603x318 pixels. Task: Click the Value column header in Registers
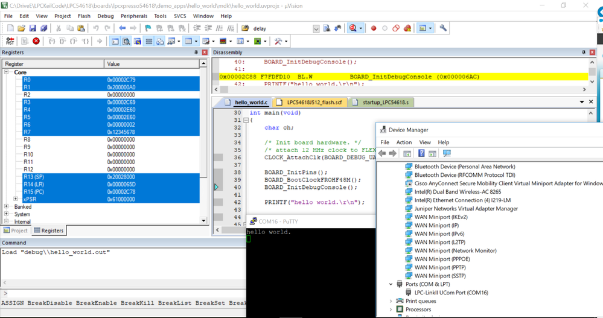[152, 64]
